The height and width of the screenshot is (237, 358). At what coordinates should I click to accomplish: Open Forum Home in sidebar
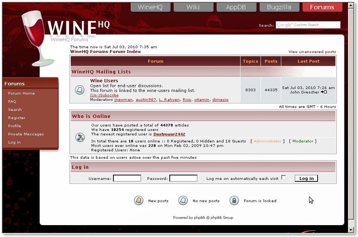(x=21, y=93)
